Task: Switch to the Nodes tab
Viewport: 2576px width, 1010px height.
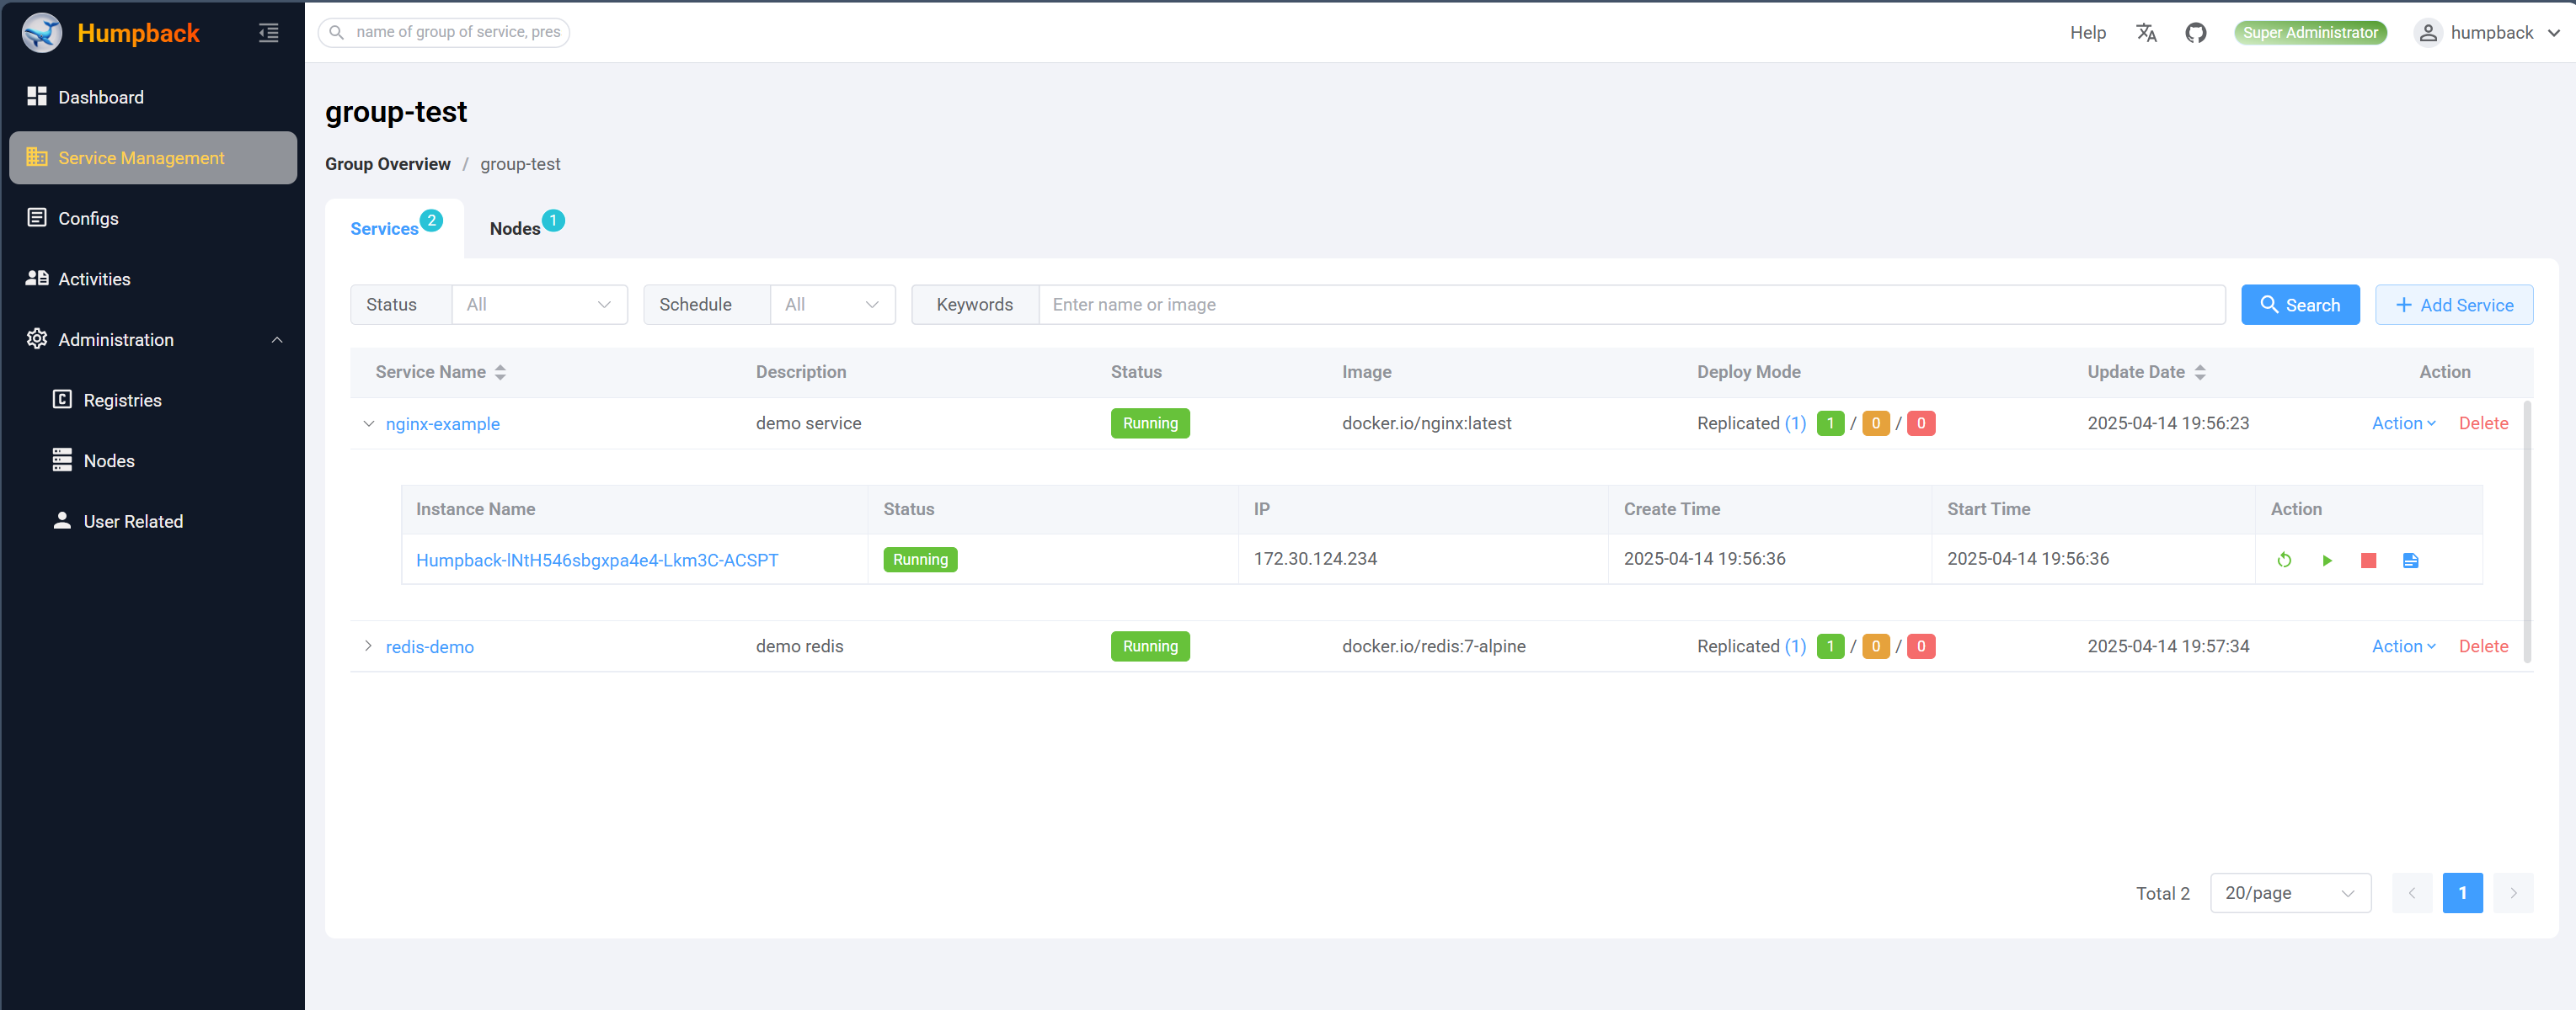Action: coord(515,229)
